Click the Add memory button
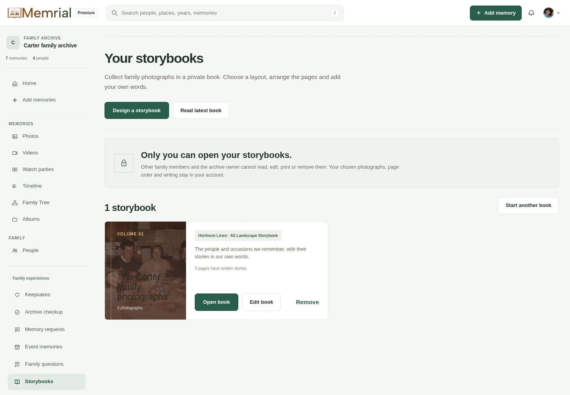The height and width of the screenshot is (395, 570). click(496, 13)
